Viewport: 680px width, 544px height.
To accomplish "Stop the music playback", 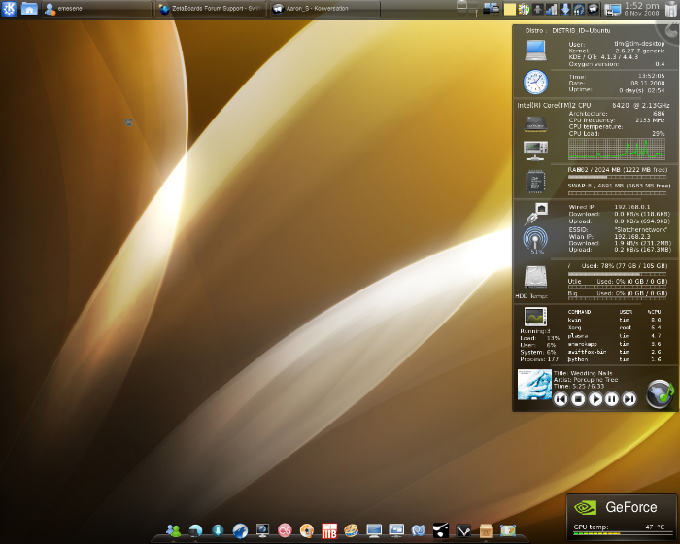I will tap(578, 398).
